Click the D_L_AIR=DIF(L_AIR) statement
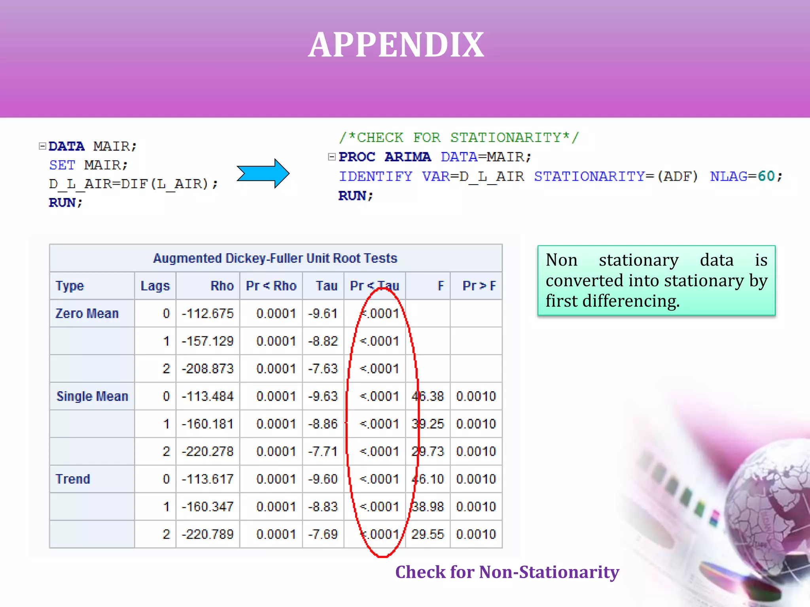 pyautogui.click(x=133, y=184)
